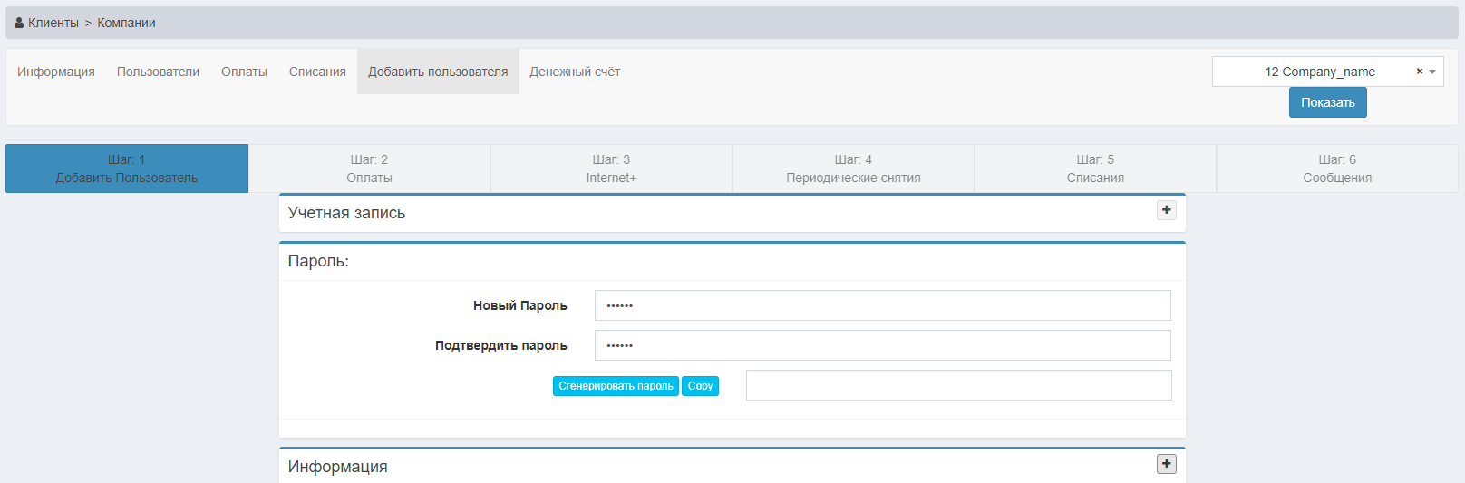Screen dimensions: 1465x483
Task: Generate password with Сгенерировать пароль button
Action: click(616, 386)
